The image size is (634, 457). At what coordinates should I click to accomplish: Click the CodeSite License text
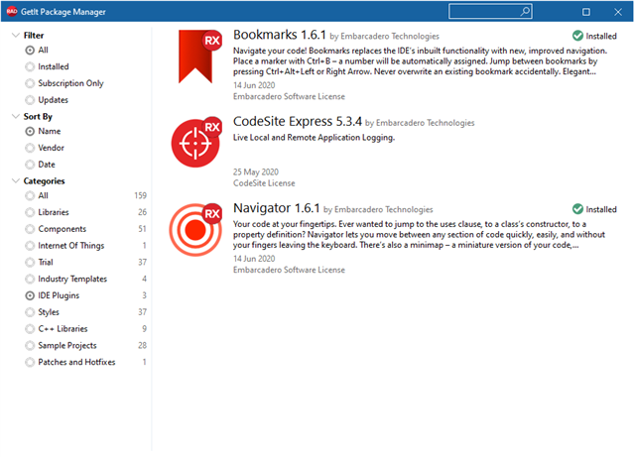(x=264, y=183)
